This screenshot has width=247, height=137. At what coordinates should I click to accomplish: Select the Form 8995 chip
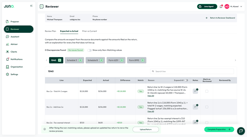pyautogui.click(x=136, y=60)
